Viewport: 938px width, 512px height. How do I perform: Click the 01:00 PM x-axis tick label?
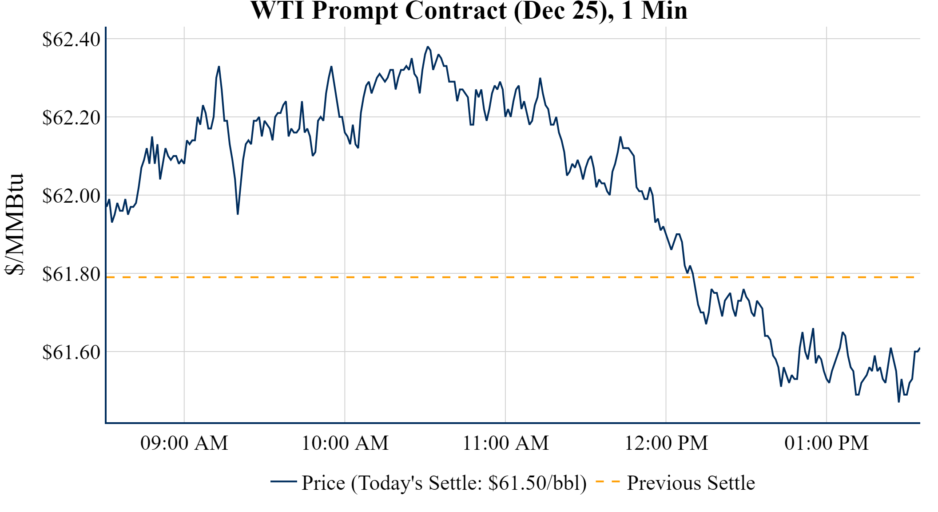pos(827,443)
